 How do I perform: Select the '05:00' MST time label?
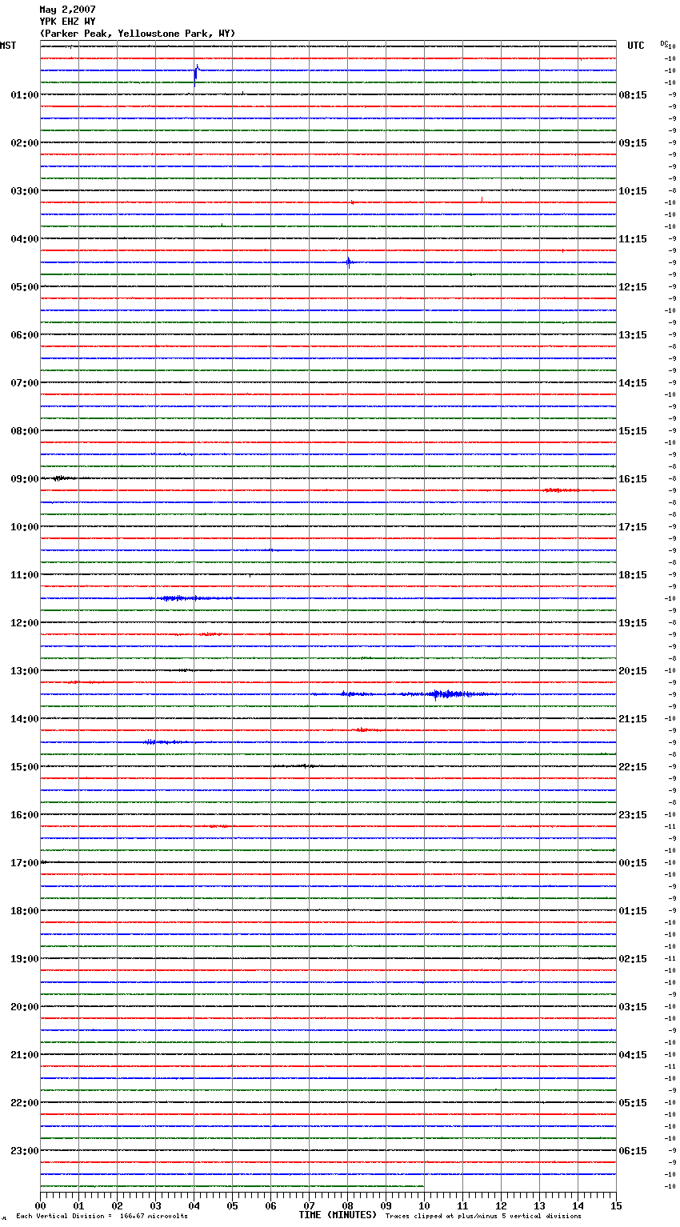(25, 287)
